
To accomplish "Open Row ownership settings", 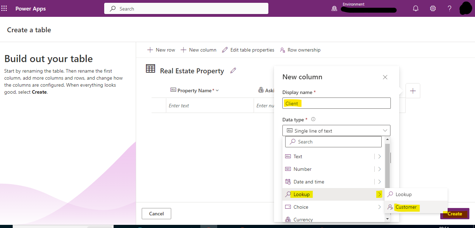I will (300, 50).
